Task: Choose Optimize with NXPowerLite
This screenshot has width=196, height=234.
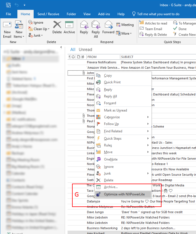Action: [x=123, y=194]
